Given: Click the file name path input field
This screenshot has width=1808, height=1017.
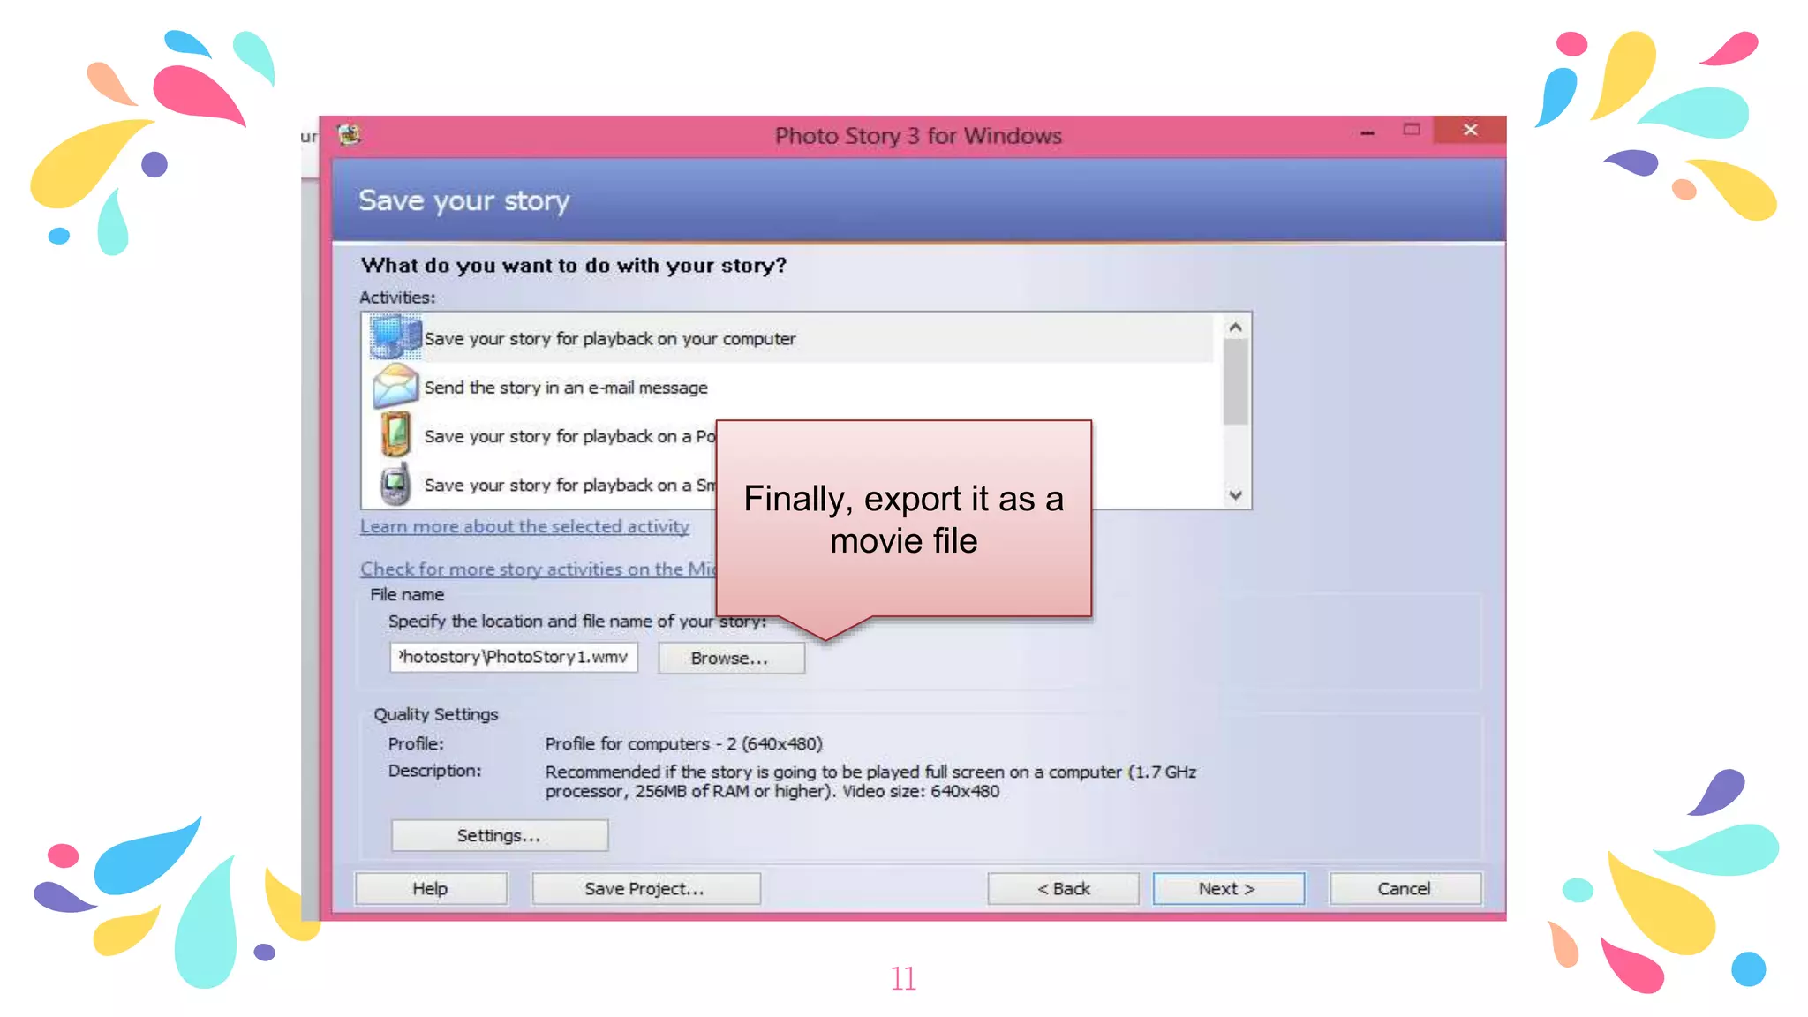Looking at the screenshot, I should [x=514, y=657].
